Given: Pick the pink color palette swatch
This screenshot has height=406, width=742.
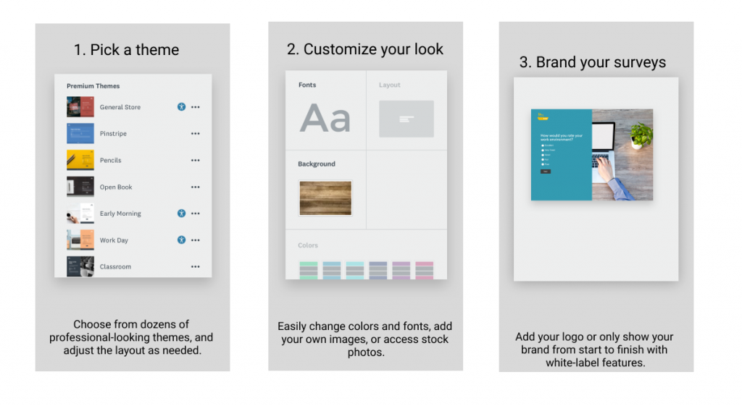Looking at the screenshot, I should (x=425, y=271).
